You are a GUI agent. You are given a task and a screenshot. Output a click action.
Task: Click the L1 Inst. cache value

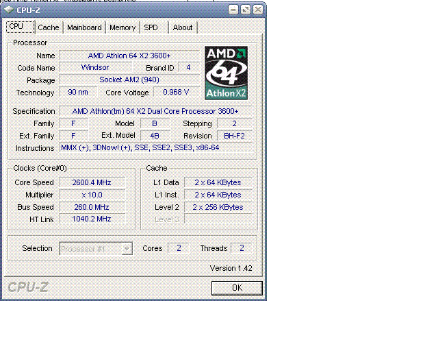pyautogui.click(x=218, y=195)
